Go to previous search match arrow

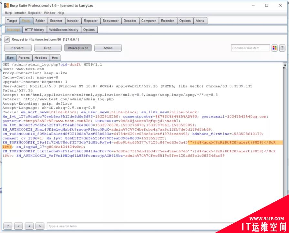click(18, 226)
